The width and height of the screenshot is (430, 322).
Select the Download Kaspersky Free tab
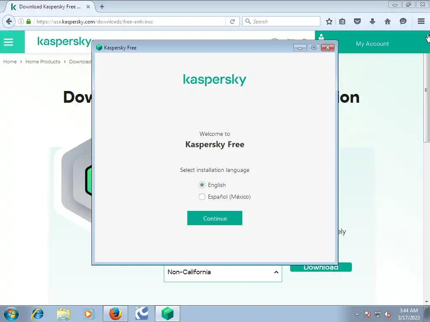pos(50,7)
